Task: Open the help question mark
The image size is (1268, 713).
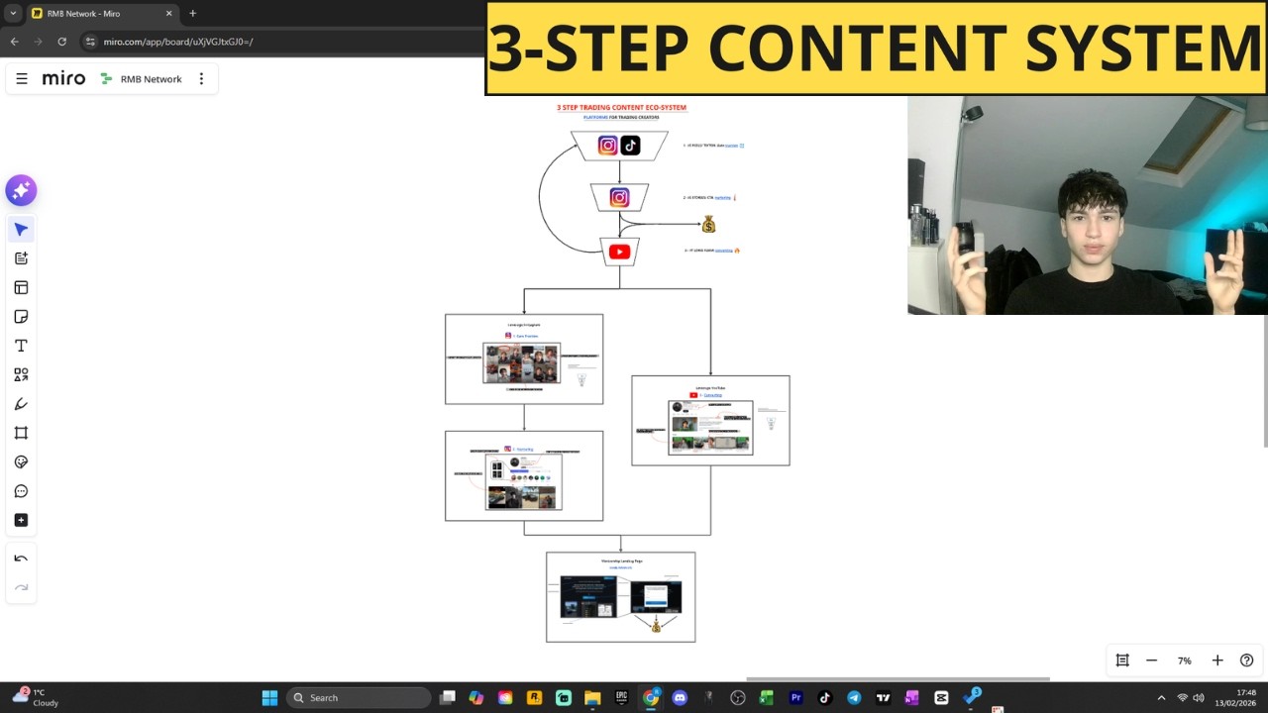Action: (x=1246, y=661)
